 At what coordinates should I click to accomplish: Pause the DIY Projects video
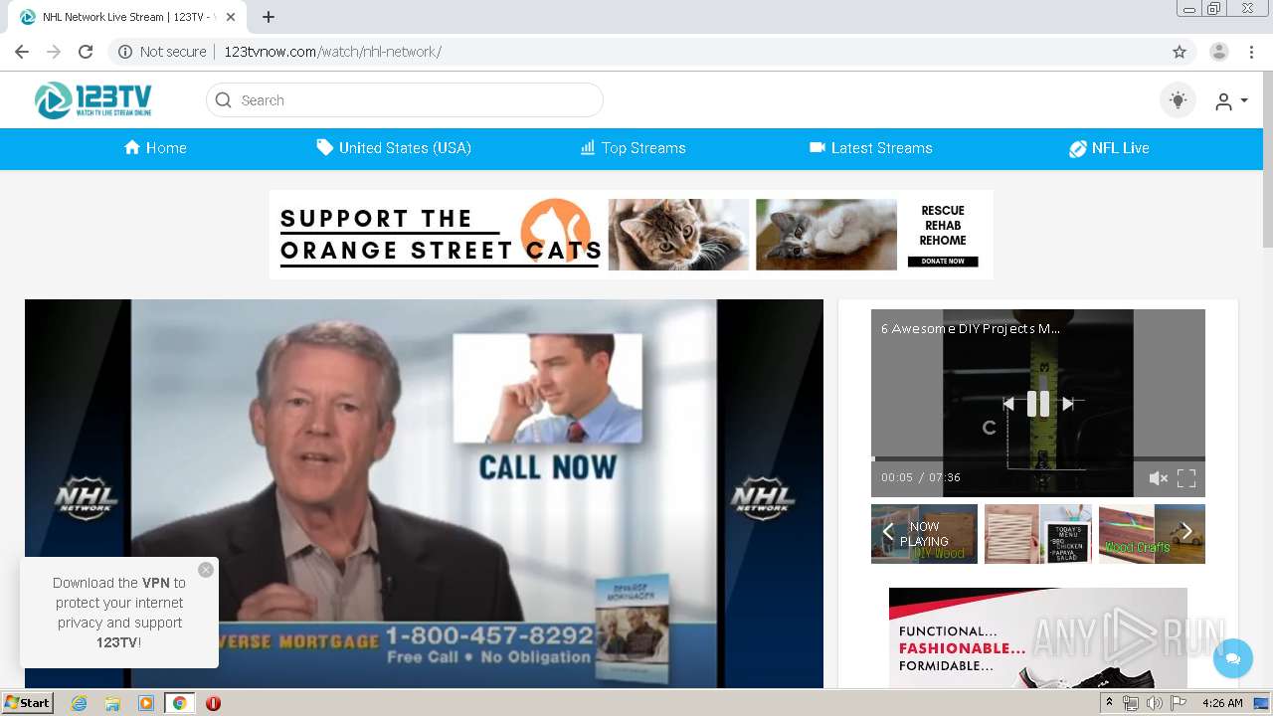click(x=1038, y=403)
